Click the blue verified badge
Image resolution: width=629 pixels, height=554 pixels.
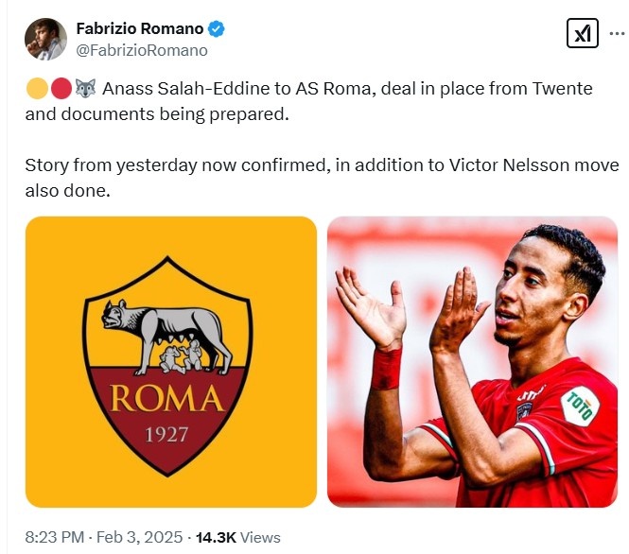point(217,29)
